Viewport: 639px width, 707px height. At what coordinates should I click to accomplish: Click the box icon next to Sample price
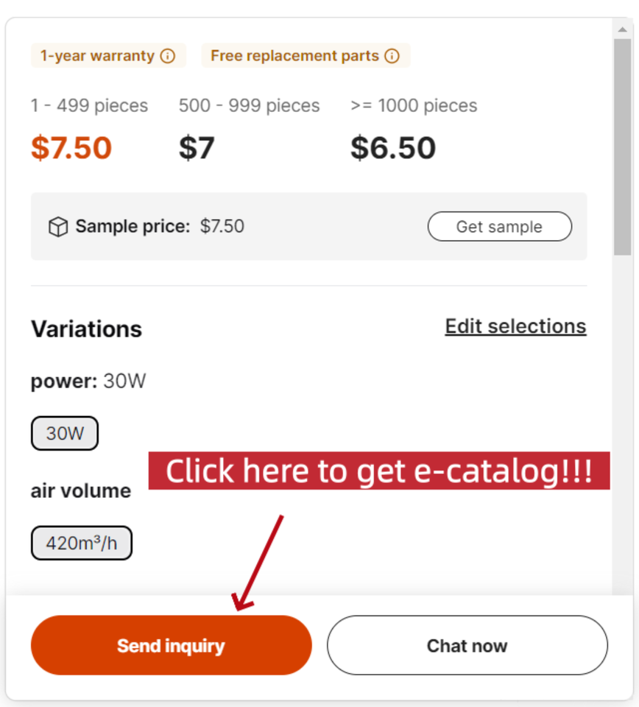(x=58, y=227)
